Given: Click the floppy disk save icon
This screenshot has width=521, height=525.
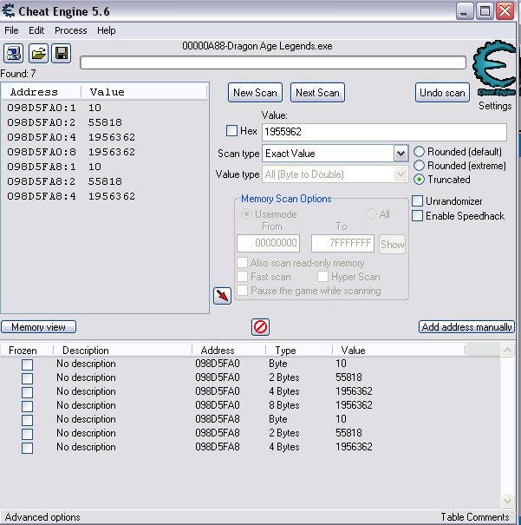Looking at the screenshot, I should tap(62, 53).
